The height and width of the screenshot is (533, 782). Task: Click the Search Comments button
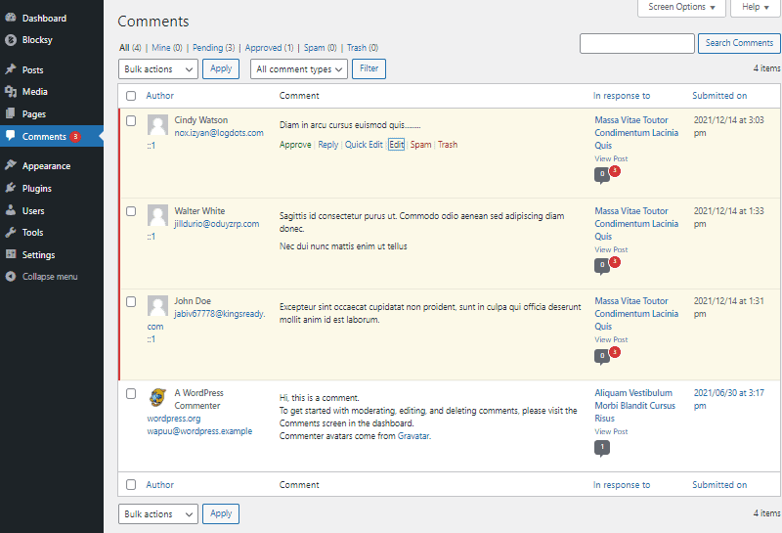[739, 43]
